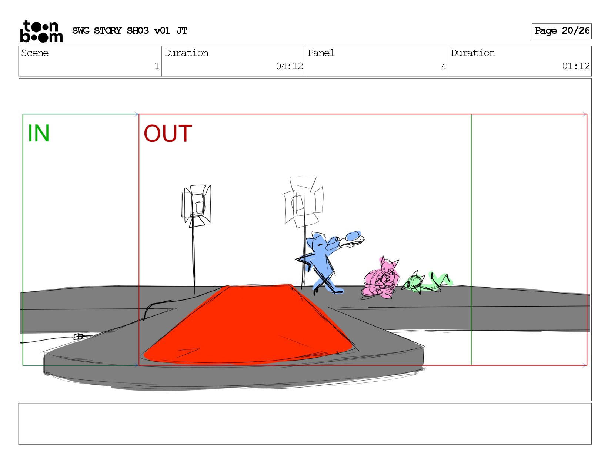Click the title 'SWG STORY SH03 v01 JT'
611x472 pixels.
point(130,31)
